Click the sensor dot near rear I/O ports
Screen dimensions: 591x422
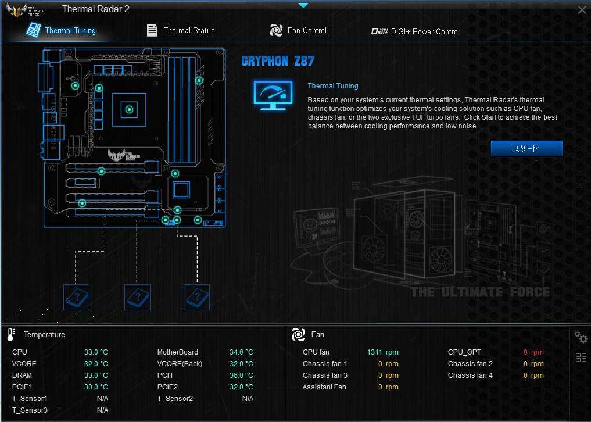coord(76,85)
